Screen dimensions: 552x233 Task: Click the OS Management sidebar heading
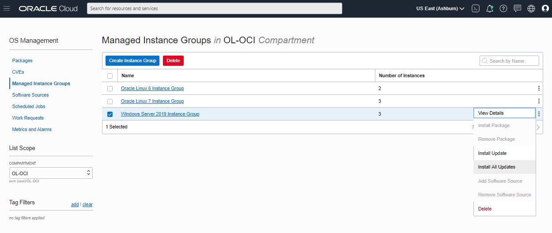click(x=34, y=41)
